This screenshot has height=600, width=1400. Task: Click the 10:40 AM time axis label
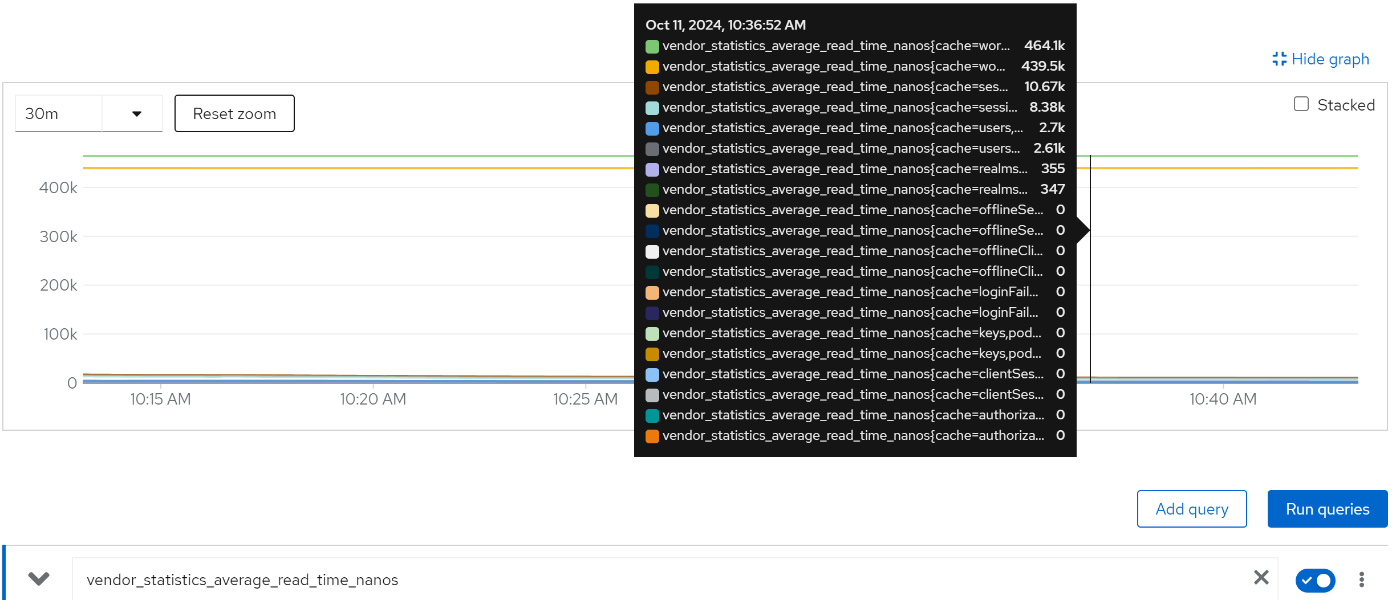pyautogui.click(x=1223, y=399)
